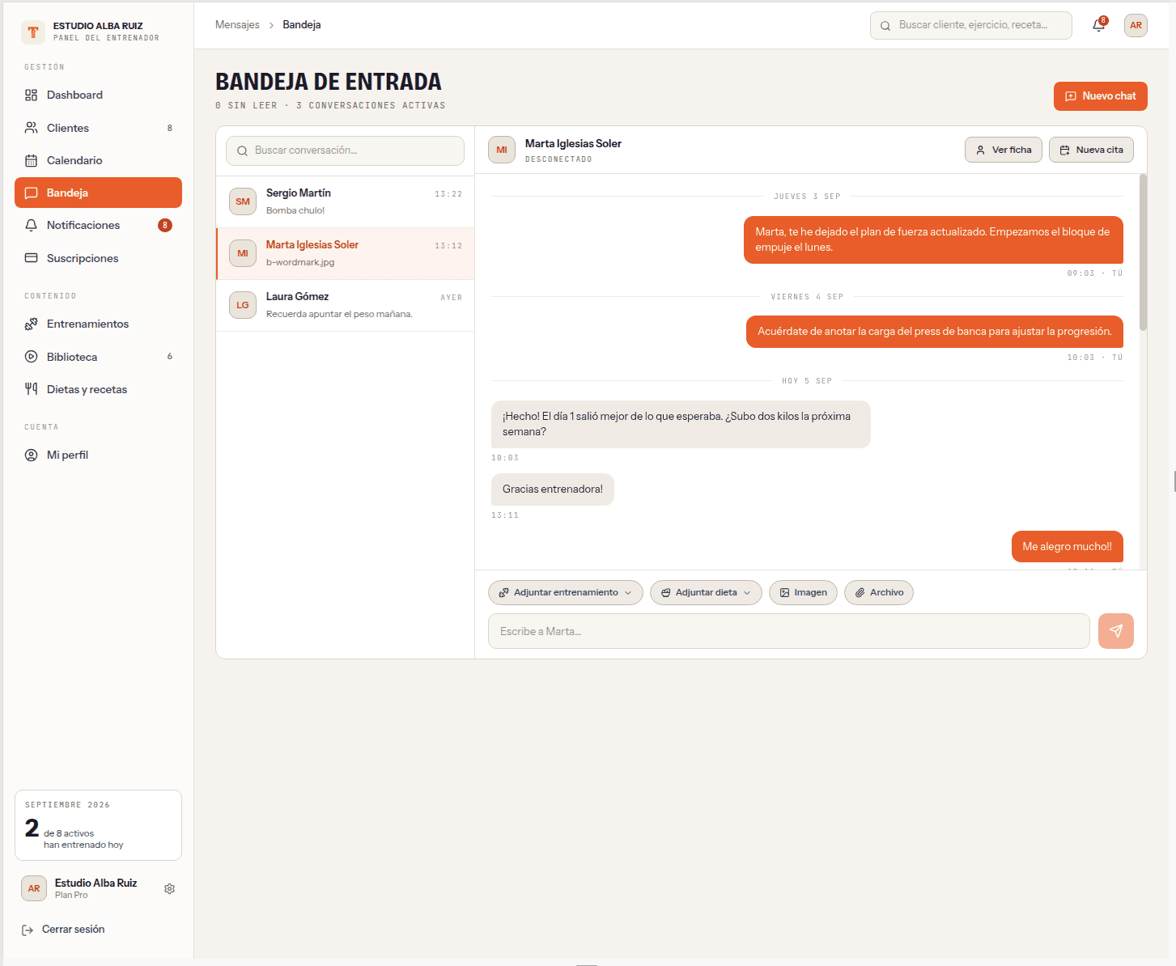Click the Septiembre 2026 activity card

[98, 825]
